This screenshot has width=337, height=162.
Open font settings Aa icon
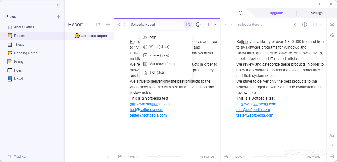tap(332, 135)
